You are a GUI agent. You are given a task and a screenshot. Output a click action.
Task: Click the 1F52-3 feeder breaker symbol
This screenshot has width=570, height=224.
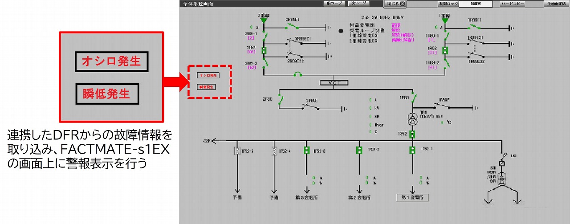tap(306, 150)
